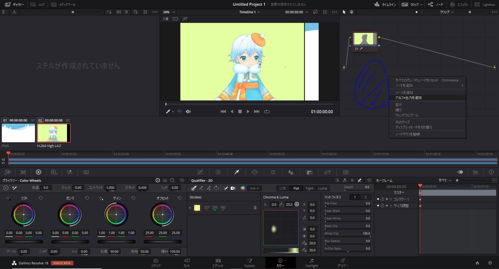Open the ノード editor panel
This screenshot has width=499, height=269.
pyautogui.click(x=435, y=4)
